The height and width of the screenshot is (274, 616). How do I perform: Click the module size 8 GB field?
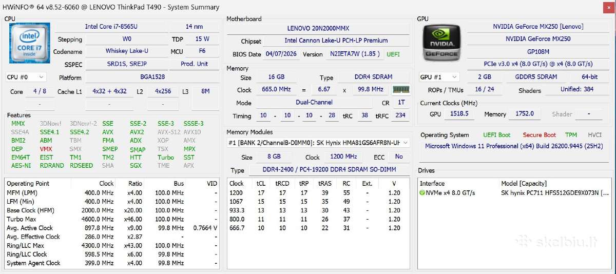pyautogui.click(x=275, y=156)
